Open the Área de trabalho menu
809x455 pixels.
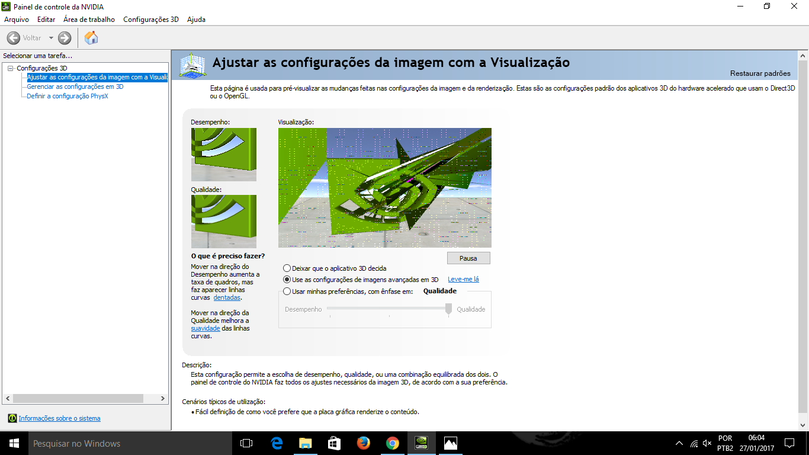pyautogui.click(x=89, y=20)
